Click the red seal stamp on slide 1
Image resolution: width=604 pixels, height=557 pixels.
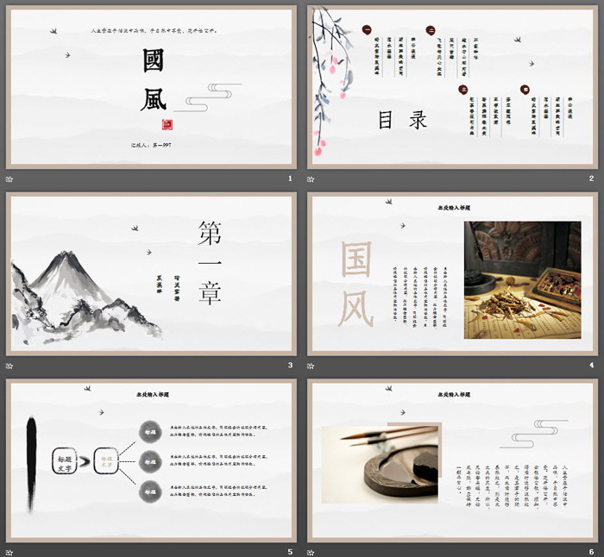pyautogui.click(x=167, y=124)
